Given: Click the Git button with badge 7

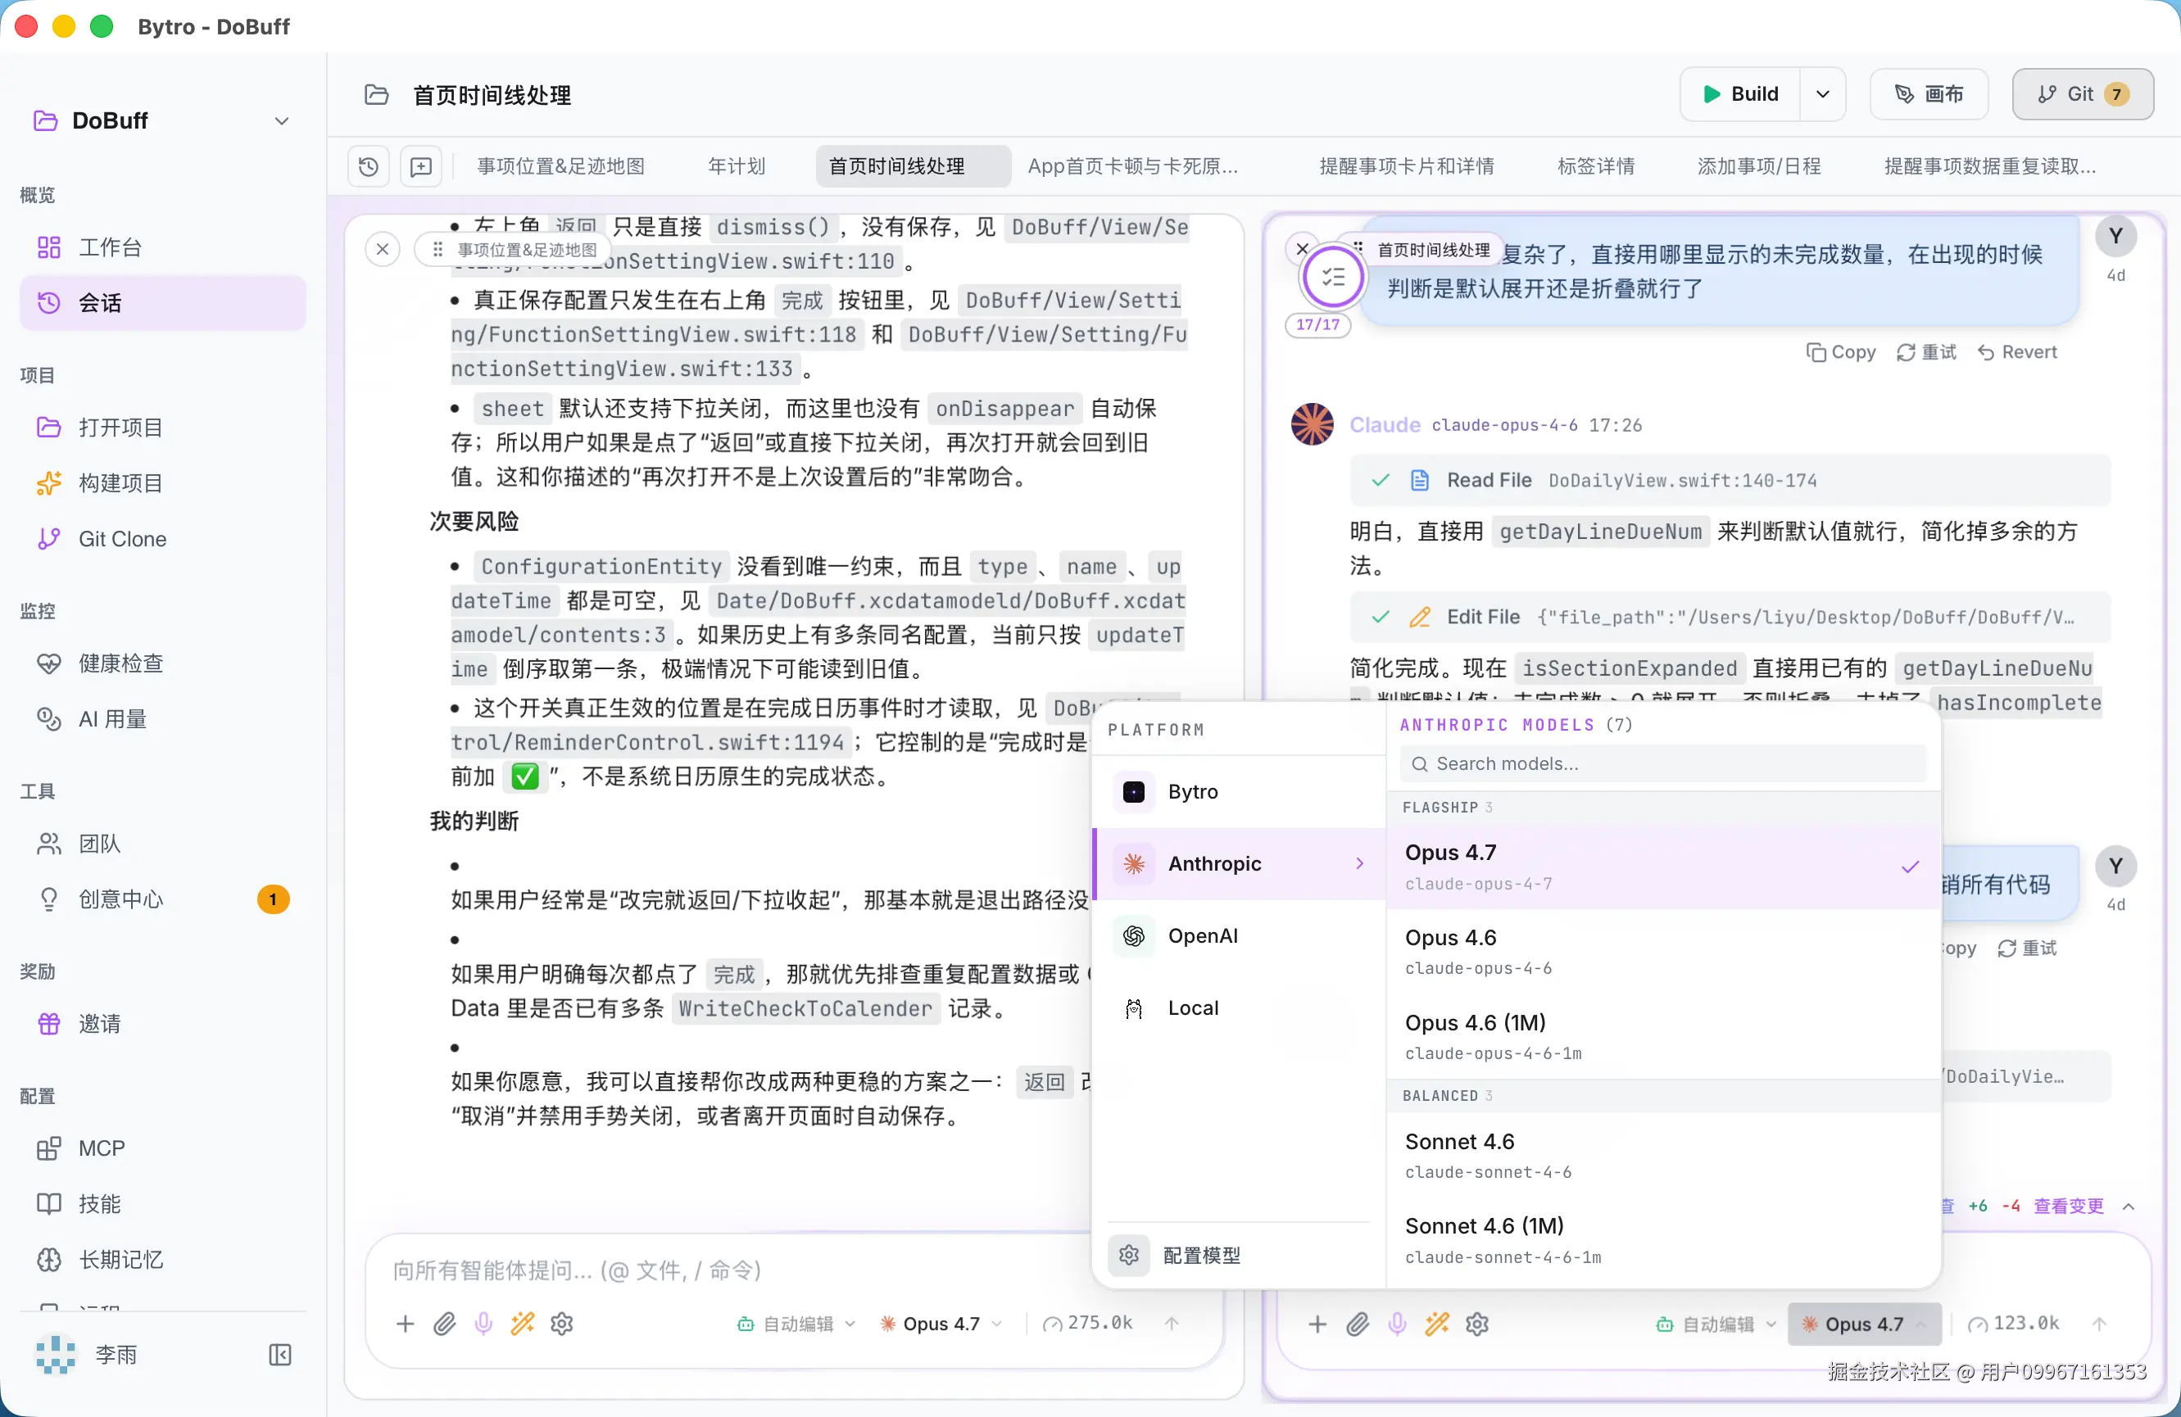Looking at the screenshot, I should [x=2082, y=94].
